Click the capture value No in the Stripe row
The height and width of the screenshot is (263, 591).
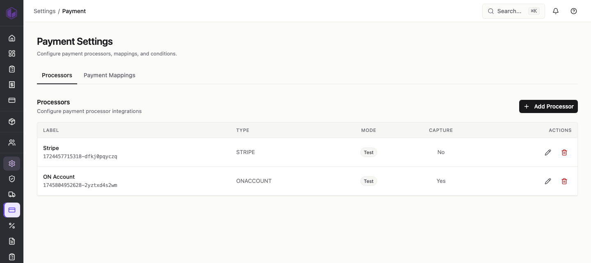(441, 152)
